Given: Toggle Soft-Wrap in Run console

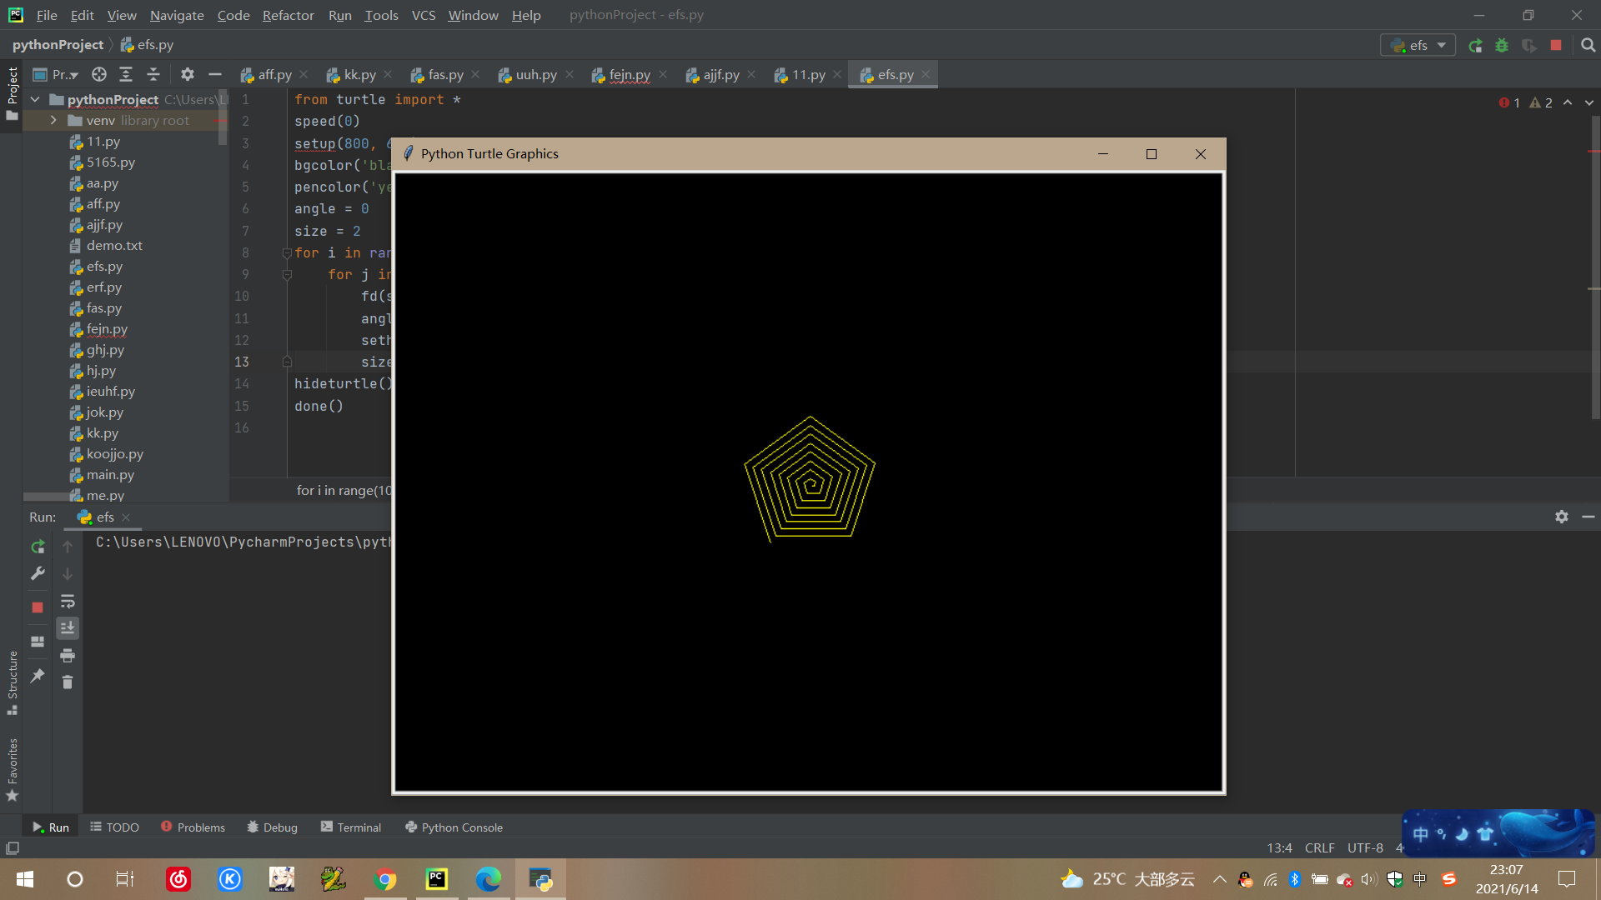Looking at the screenshot, I should click(x=68, y=601).
